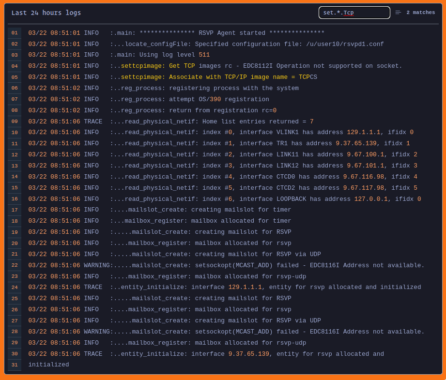Select the Last 24 hours logs title
Viewport: 446px width, 380px height.
coord(46,13)
